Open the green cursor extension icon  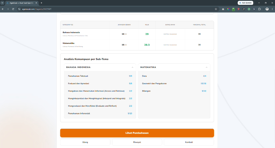[249, 9]
